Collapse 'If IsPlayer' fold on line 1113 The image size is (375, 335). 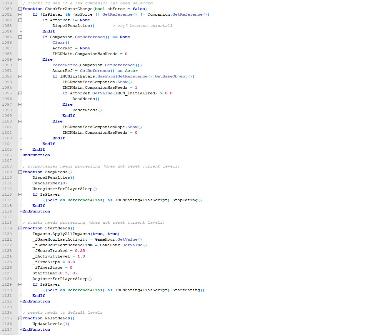(x=20, y=194)
